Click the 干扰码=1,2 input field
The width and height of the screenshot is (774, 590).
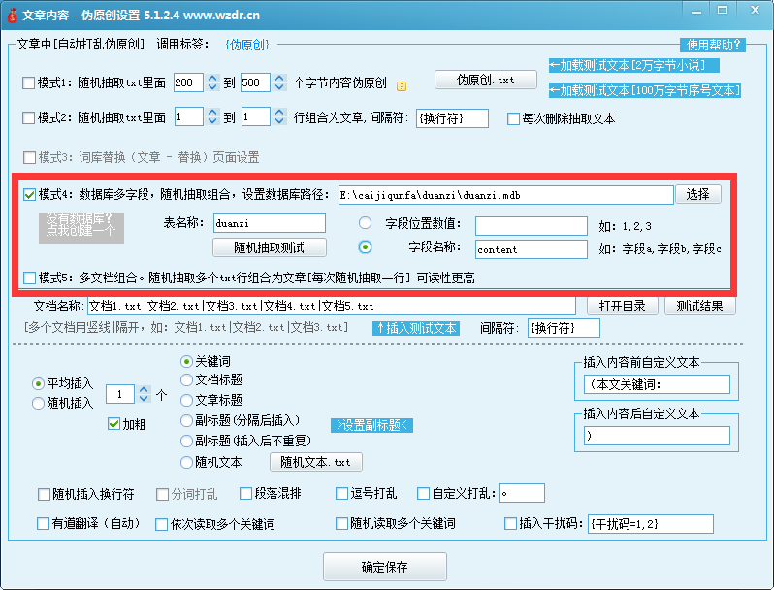coord(650,524)
